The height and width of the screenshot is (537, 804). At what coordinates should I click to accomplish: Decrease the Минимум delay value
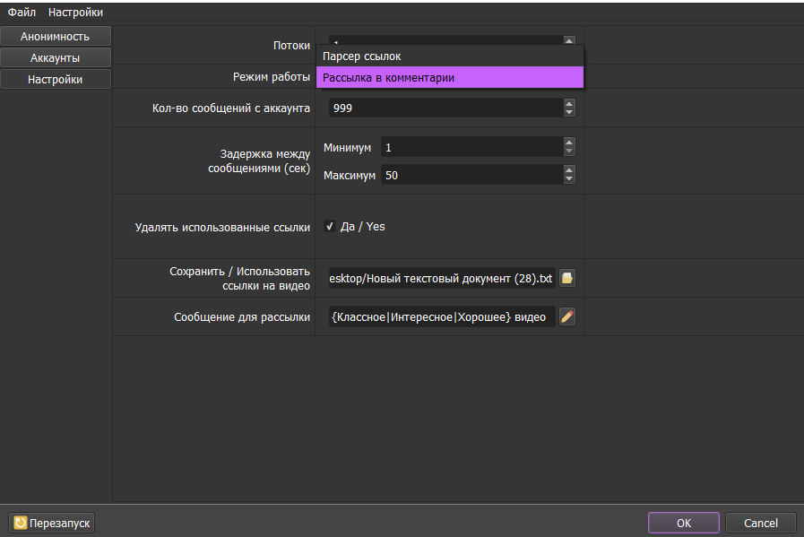(x=568, y=152)
